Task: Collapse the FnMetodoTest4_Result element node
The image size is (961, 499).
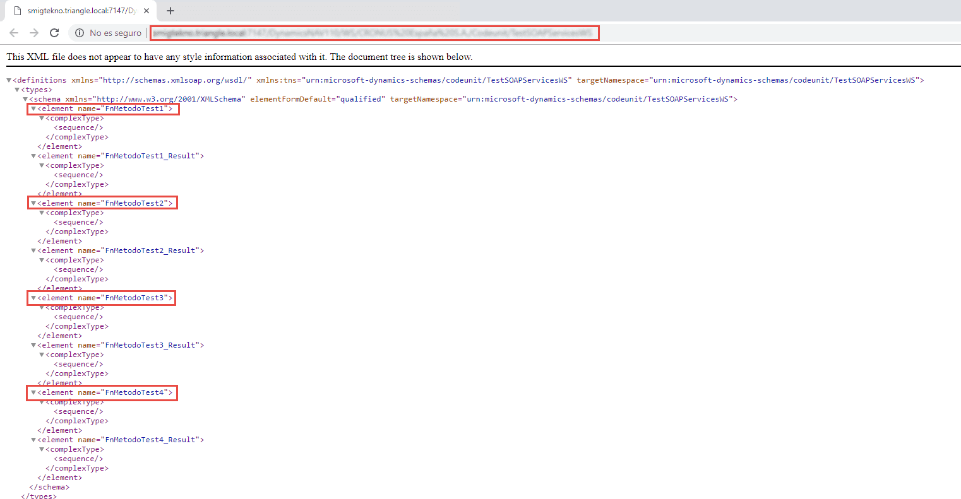Action: tap(33, 440)
